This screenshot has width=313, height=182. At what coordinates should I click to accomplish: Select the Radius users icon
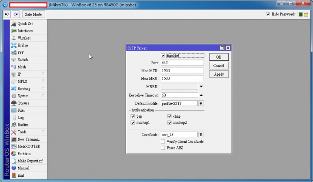pos(14,125)
